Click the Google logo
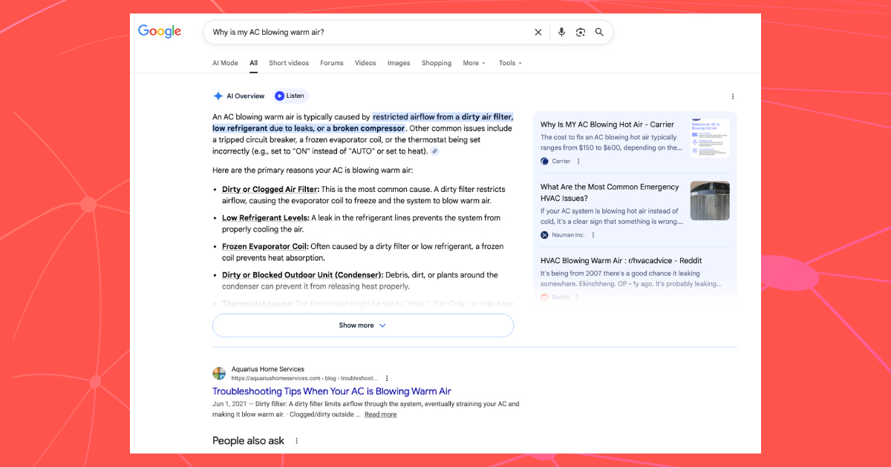The width and height of the screenshot is (891, 467). [x=159, y=31]
